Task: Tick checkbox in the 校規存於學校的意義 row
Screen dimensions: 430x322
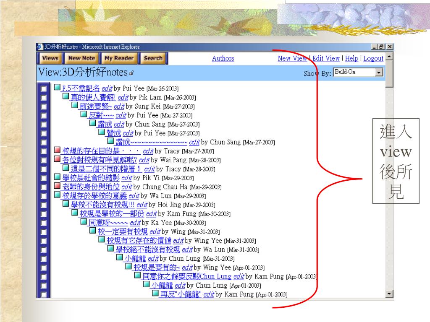Action: coord(43,196)
